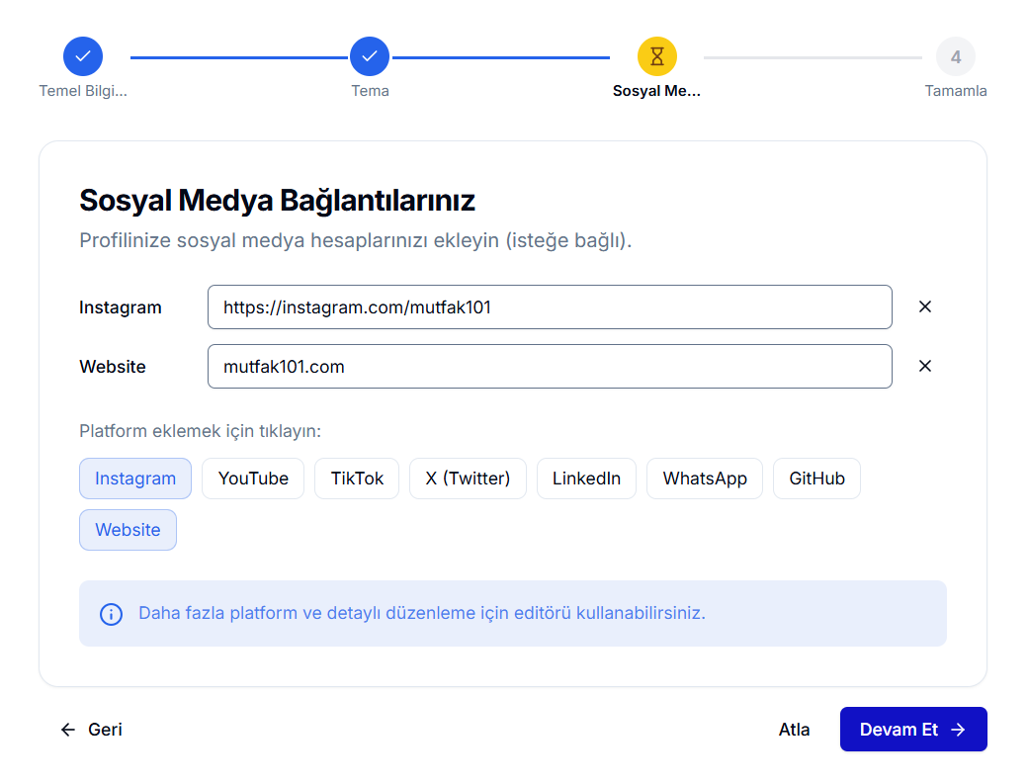Toggle the Instagram platform chip
The width and height of the screenshot is (1028, 784).
pyautogui.click(x=135, y=479)
